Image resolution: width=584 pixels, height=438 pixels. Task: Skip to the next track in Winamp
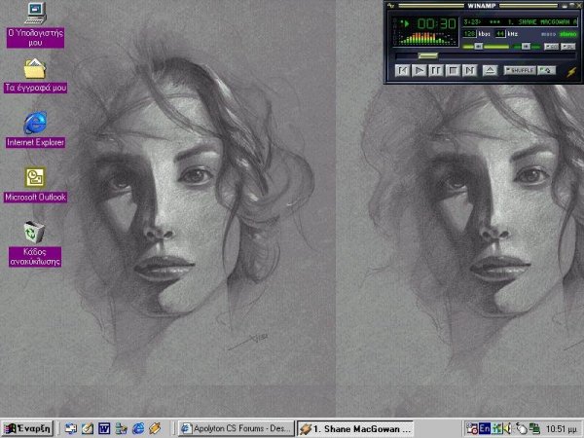(469, 70)
